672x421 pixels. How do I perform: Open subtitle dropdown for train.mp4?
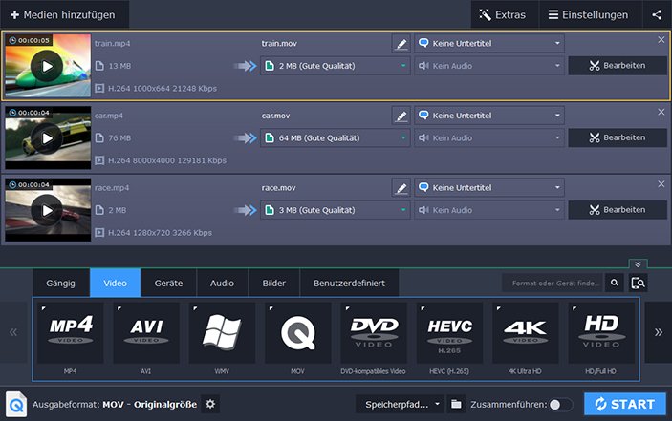[x=488, y=43]
